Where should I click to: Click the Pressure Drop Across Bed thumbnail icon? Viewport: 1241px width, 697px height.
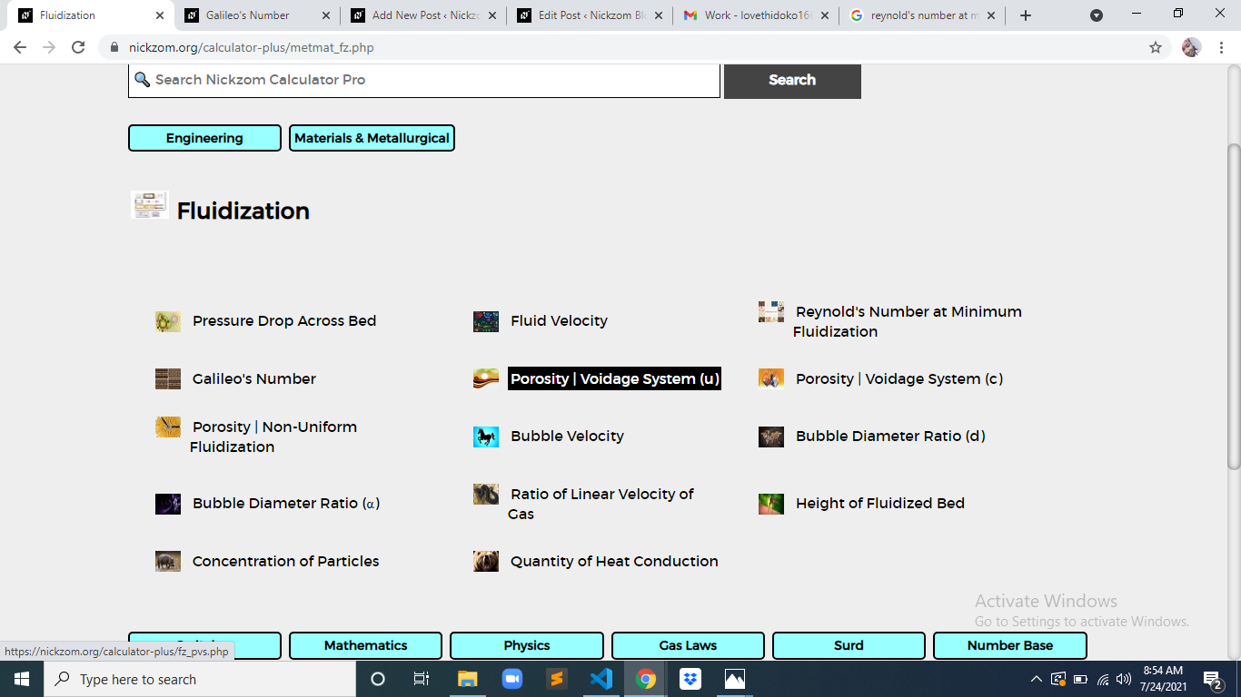[x=168, y=321]
